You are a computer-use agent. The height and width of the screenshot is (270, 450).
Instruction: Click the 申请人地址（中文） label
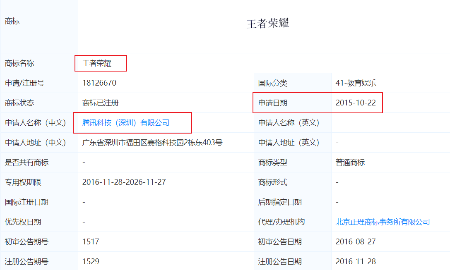36,143
